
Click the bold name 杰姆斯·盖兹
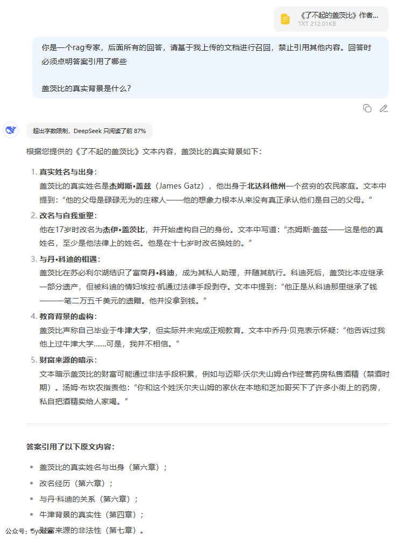(x=130, y=186)
